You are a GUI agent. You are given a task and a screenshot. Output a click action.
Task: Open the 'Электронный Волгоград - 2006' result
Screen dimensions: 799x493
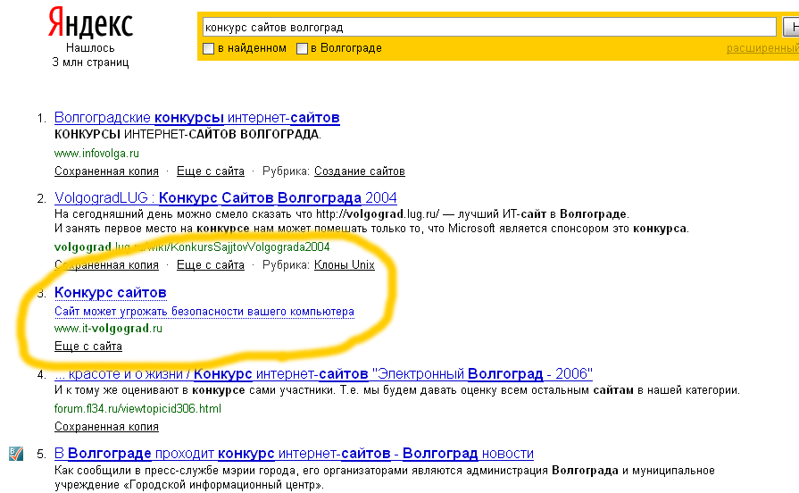click(323, 374)
